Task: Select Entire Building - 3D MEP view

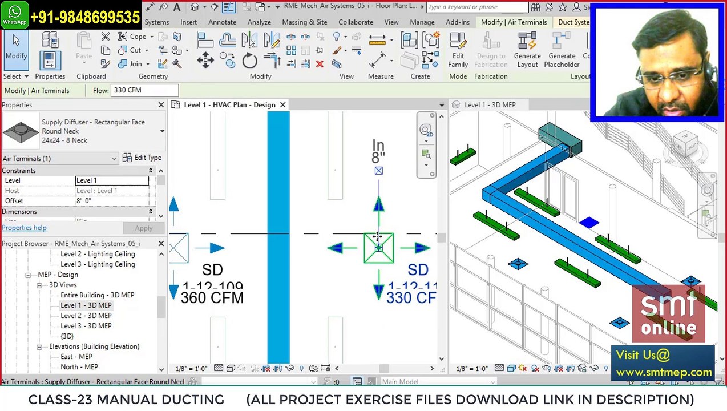Action: click(98, 295)
